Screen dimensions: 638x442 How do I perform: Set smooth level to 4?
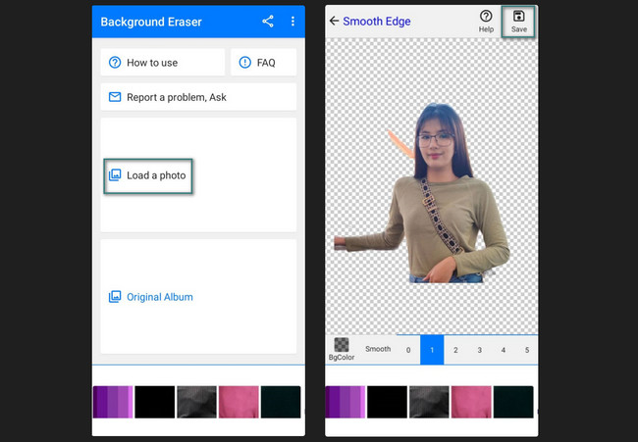pos(503,350)
